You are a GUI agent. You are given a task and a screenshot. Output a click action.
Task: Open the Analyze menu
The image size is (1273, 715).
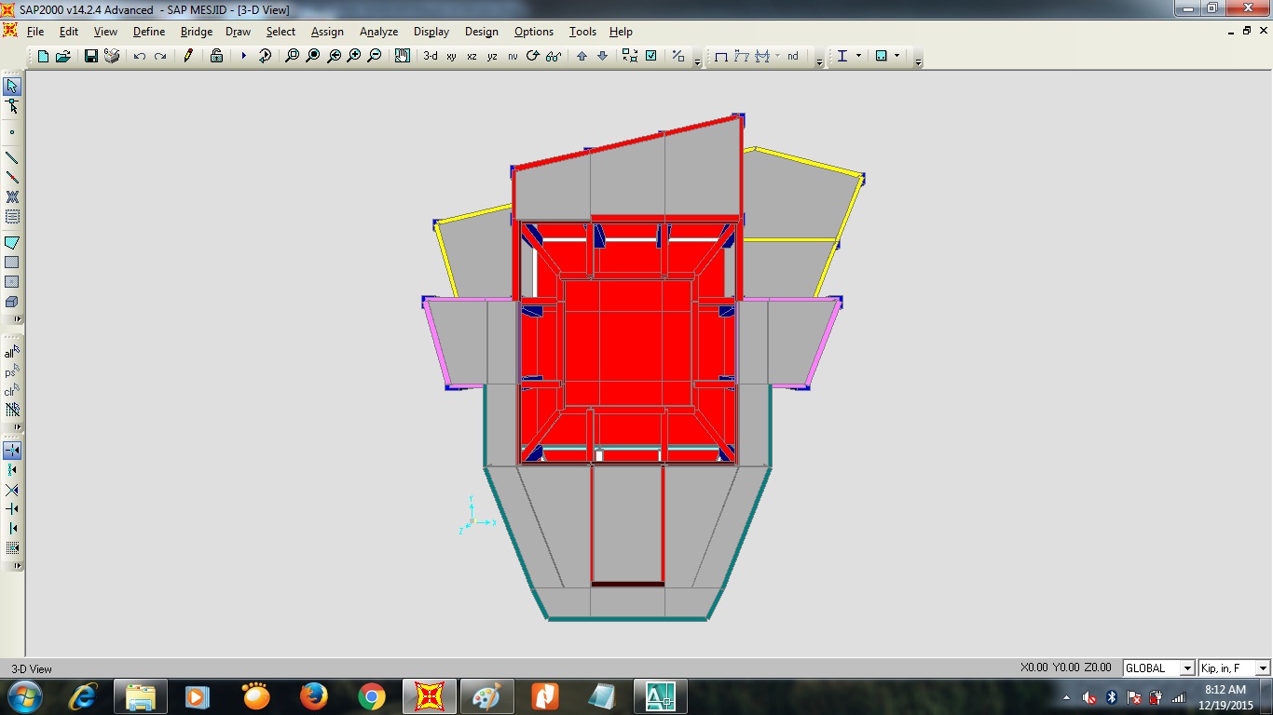[379, 32]
